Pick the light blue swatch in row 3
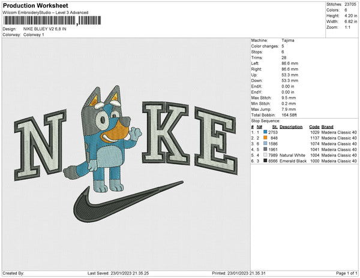 click(x=265, y=143)
